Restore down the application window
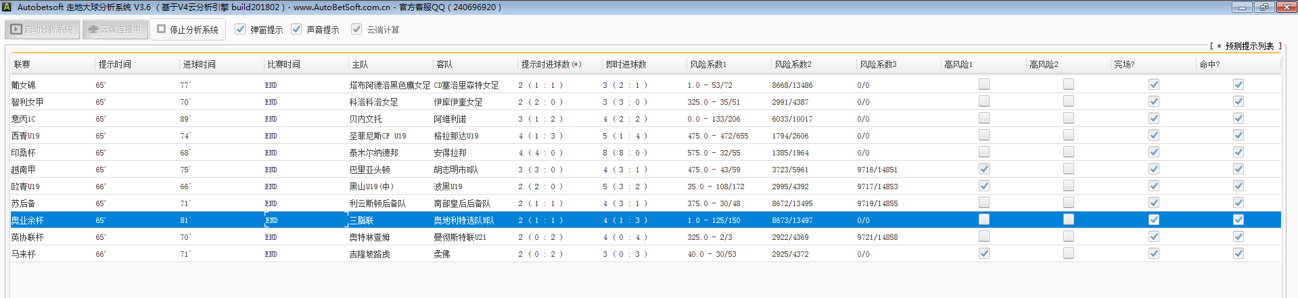The width and height of the screenshot is (1298, 298). 1264,7
